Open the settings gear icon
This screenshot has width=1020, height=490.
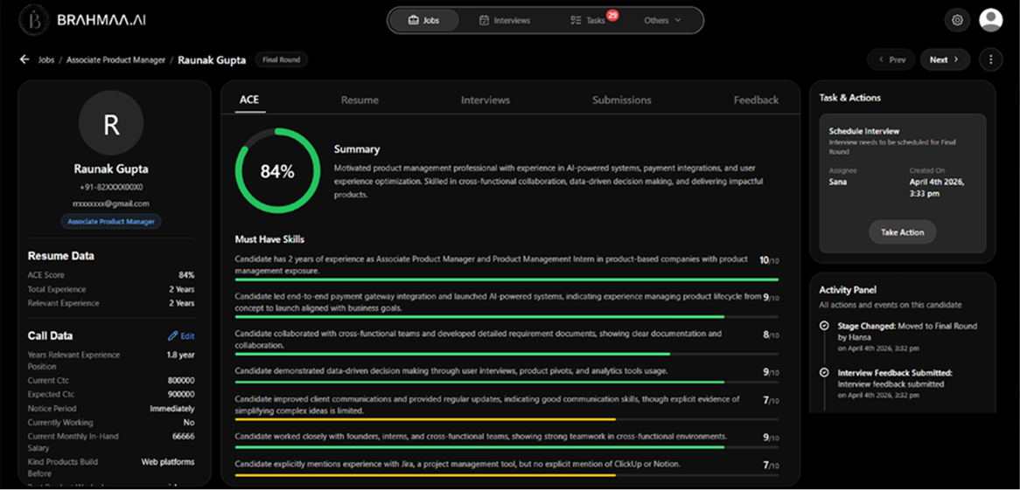(x=957, y=20)
